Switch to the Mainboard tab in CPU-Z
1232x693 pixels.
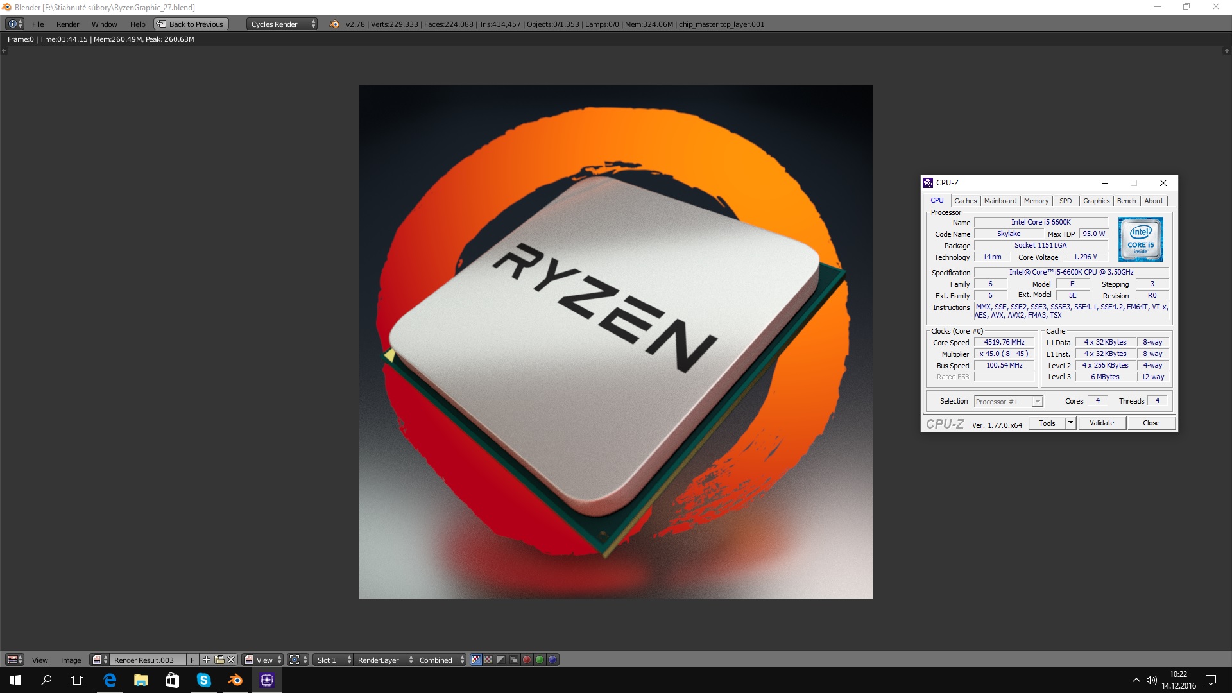1000,201
